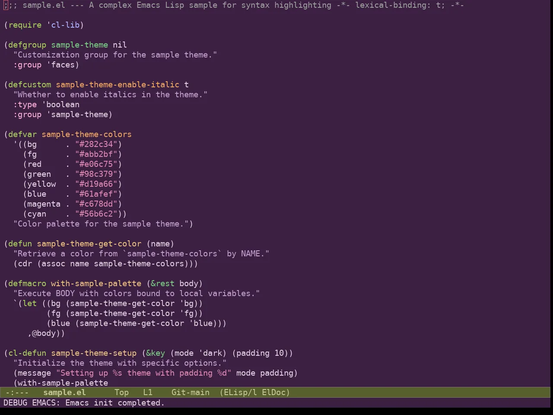Image resolution: width=553 pixels, height=415 pixels.
Task: Click the ELisp/l major mode indicator
Action: point(240,393)
